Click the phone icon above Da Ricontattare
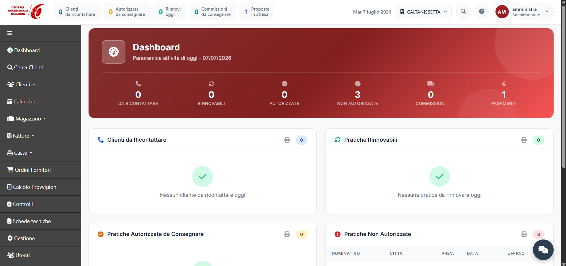The width and height of the screenshot is (566, 266). pyautogui.click(x=138, y=84)
